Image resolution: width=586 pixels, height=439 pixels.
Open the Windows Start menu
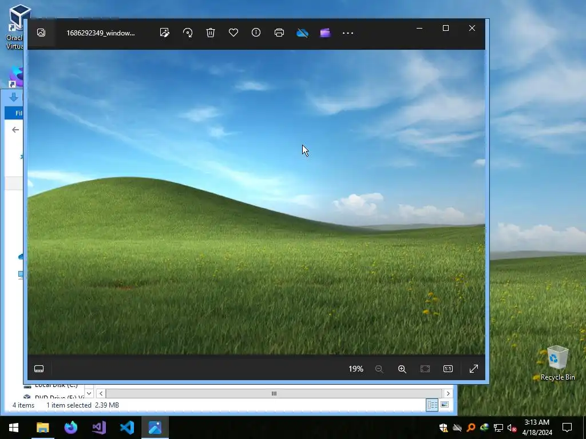pyautogui.click(x=14, y=428)
